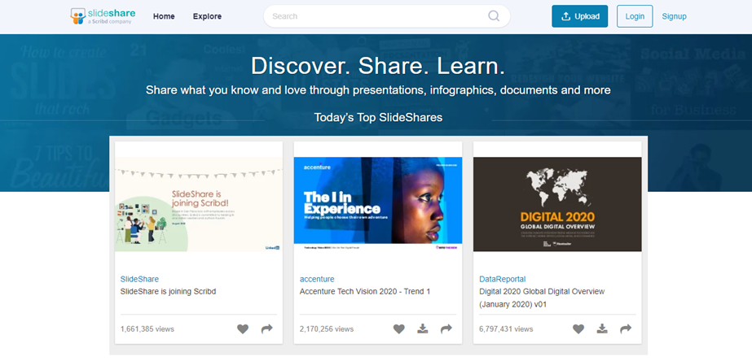Open the Signup link
The height and width of the screenshot is (361, 752).
[674, 16]
